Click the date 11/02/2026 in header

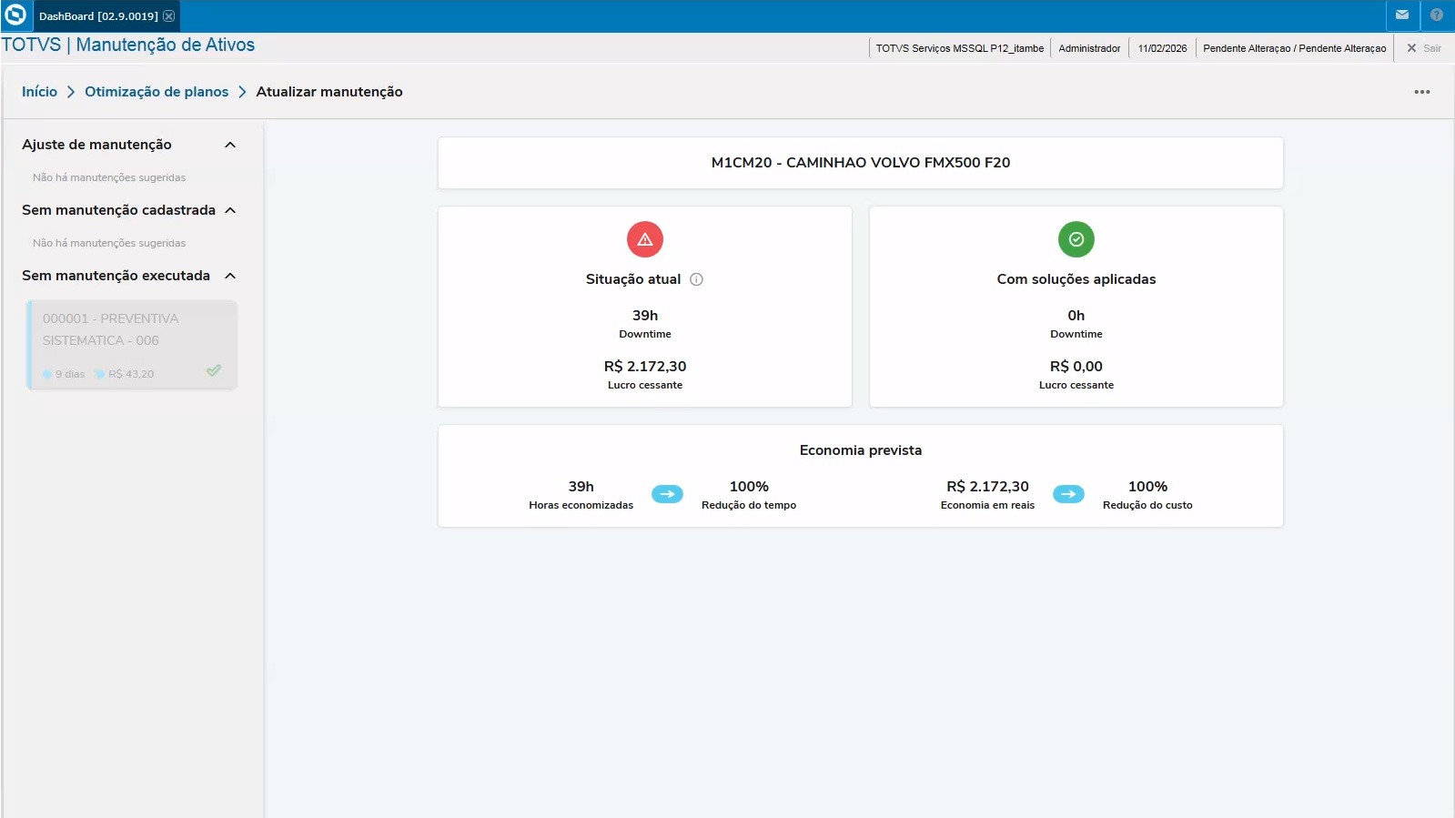[x=1162, y=48]
